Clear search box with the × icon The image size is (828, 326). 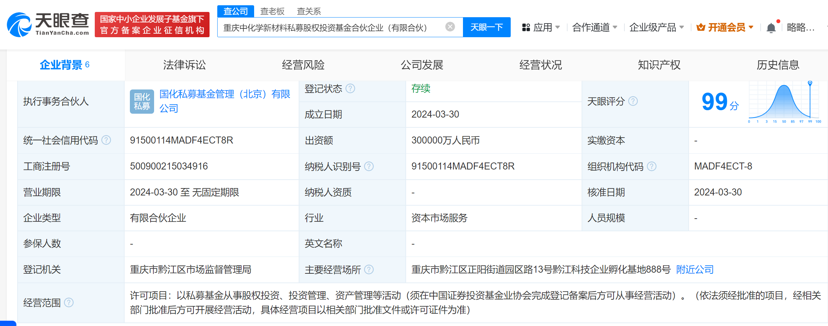450,27
